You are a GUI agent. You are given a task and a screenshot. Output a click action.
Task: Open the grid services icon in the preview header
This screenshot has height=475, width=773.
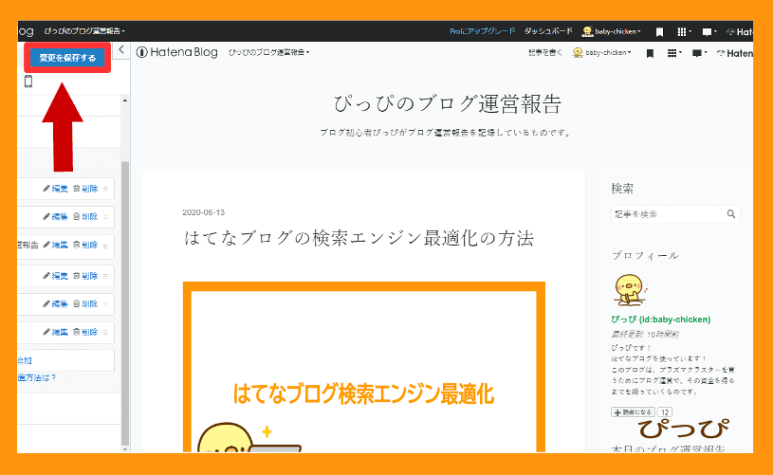click(x=674, y=53)
